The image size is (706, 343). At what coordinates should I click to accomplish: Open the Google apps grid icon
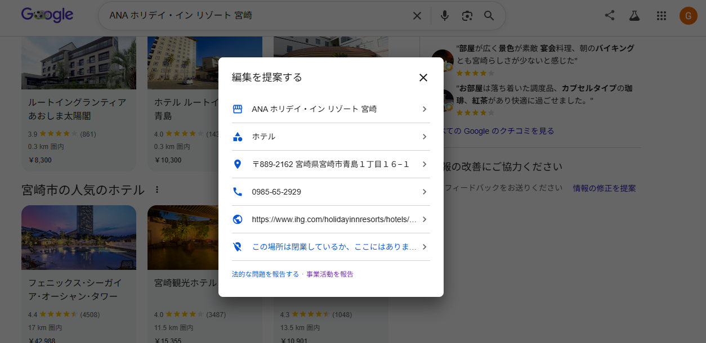tap(662, 16)
